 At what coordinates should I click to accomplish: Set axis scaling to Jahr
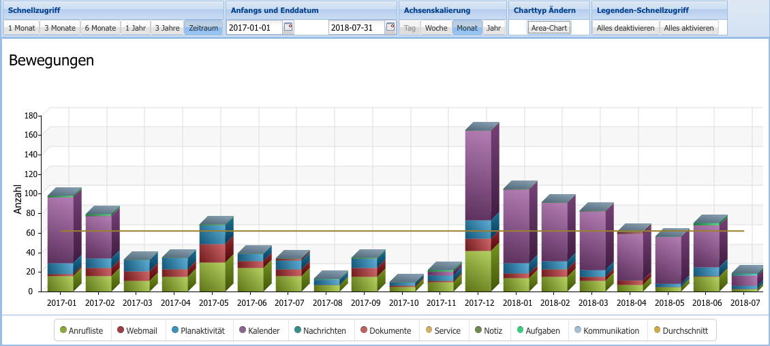click(493, 28)
